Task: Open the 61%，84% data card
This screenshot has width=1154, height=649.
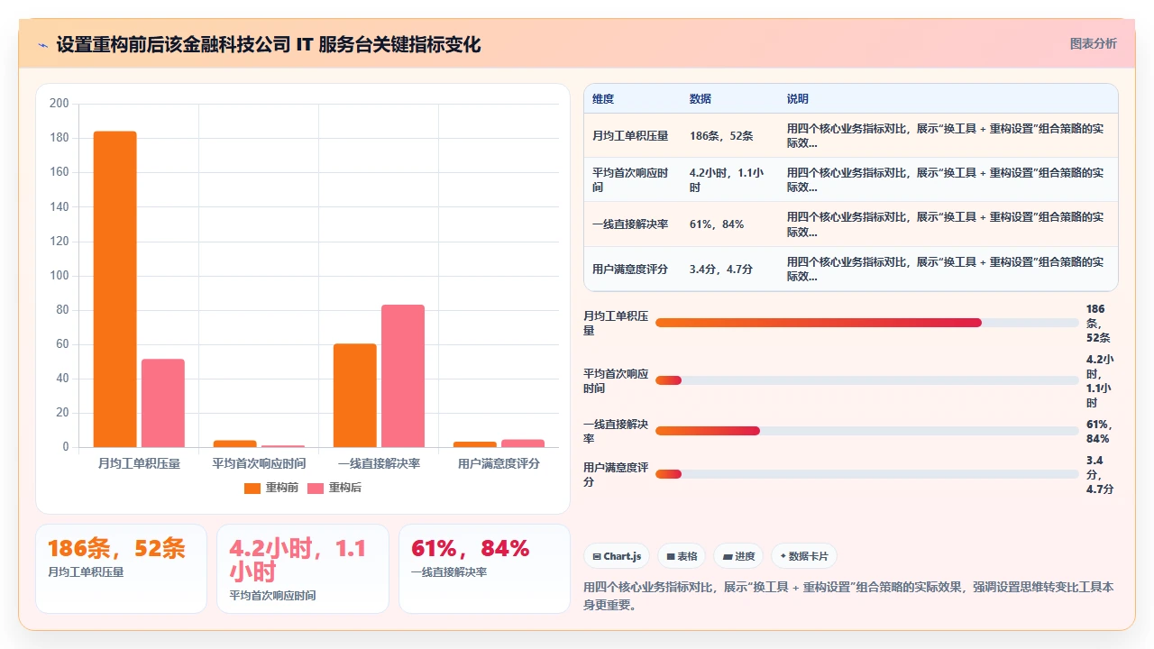Action: click(x=484, y=569)
